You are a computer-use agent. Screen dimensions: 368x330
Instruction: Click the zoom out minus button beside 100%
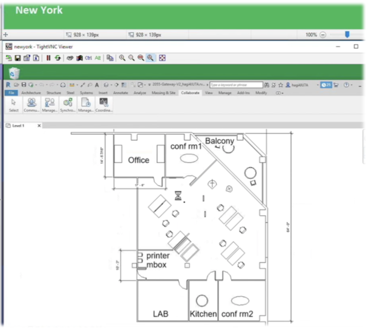coord(323,35)
